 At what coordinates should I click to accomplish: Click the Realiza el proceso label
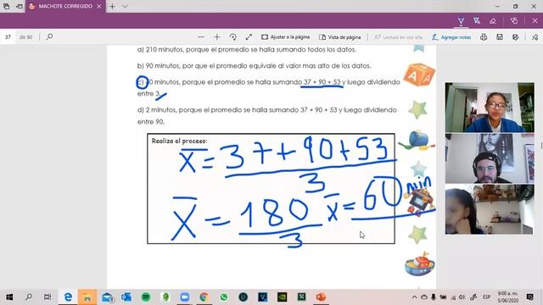(179, 141)
